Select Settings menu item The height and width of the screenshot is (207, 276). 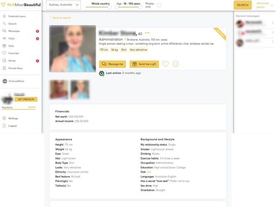click(x=13, y=118)
